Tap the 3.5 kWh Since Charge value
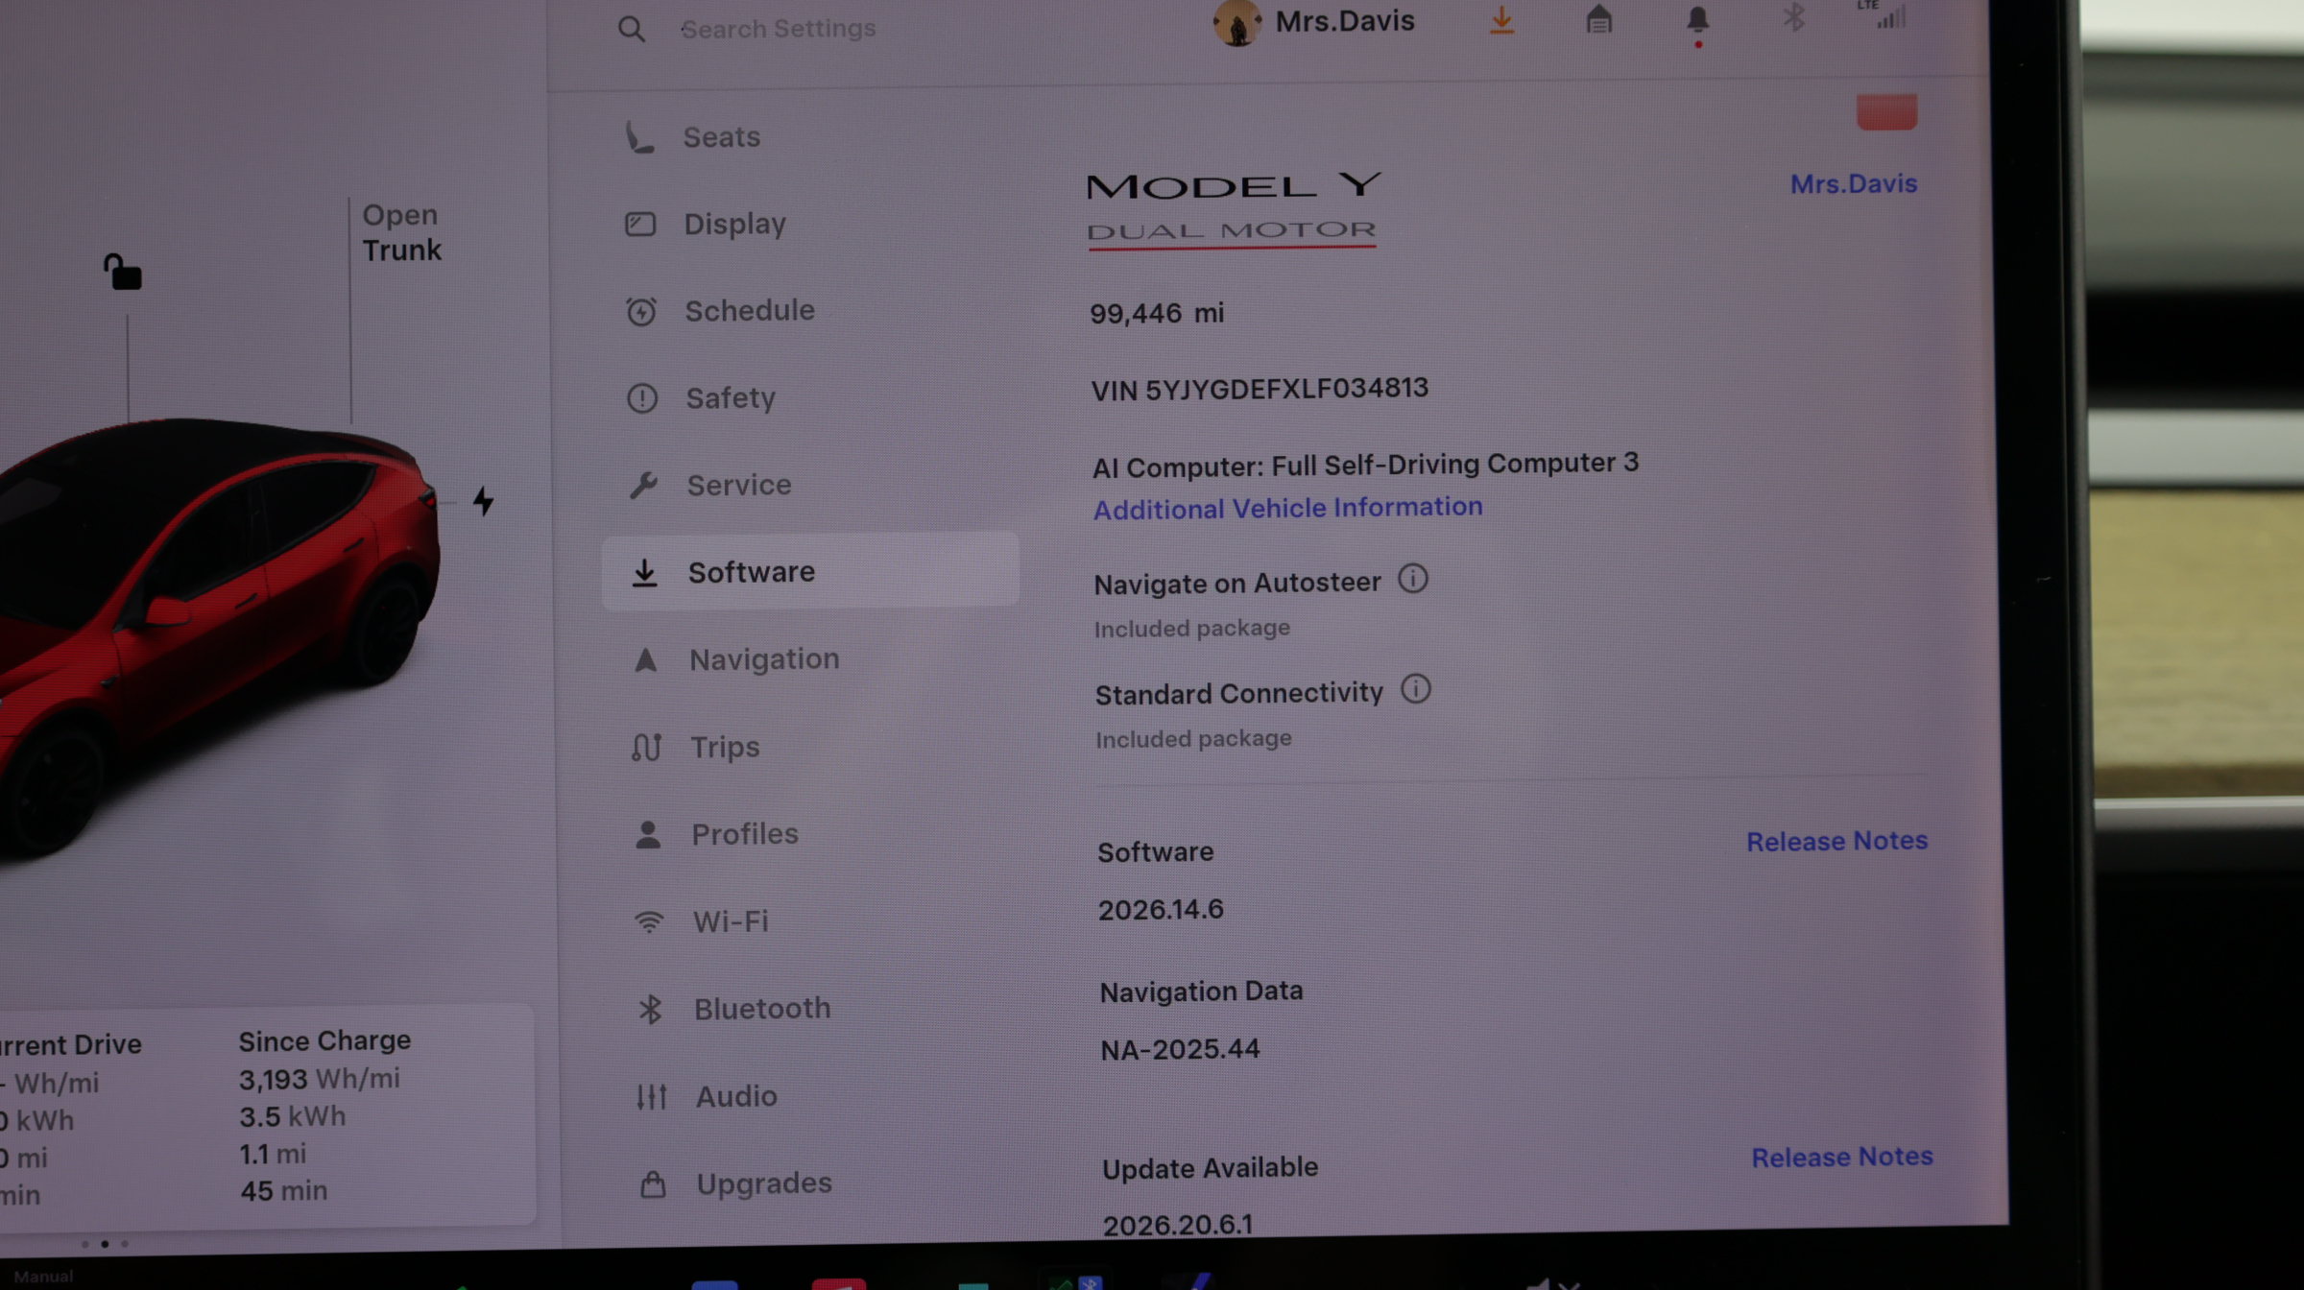This screenshot has height=1290, width=2304. (293, 1116)
